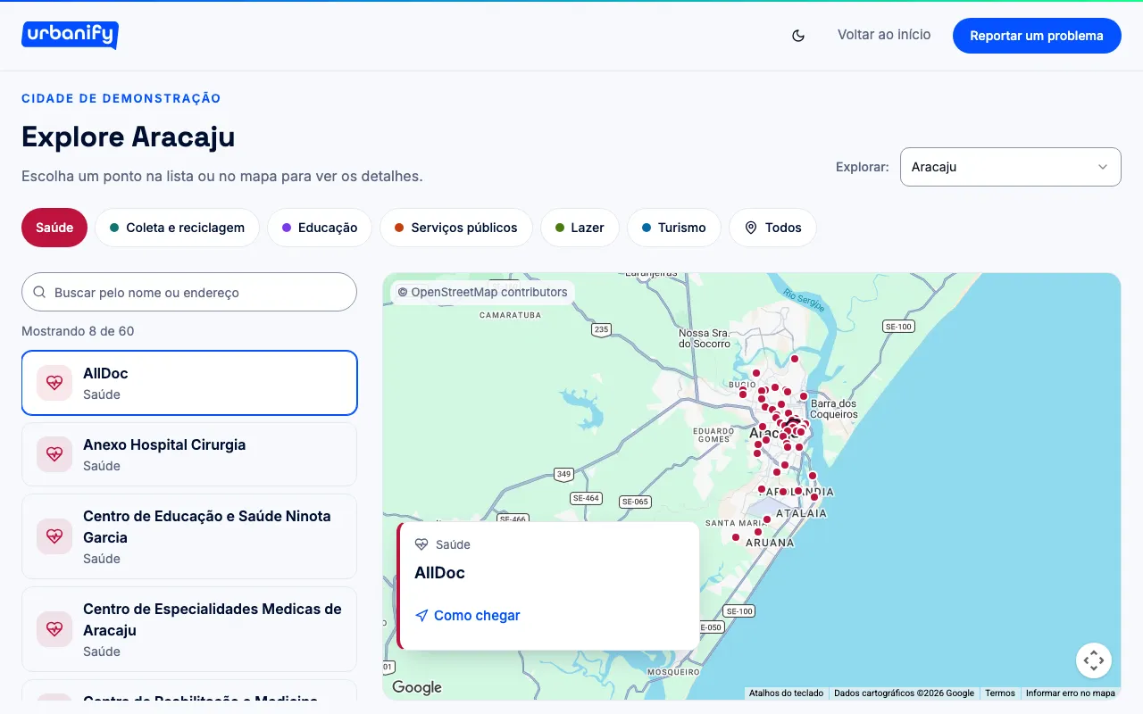Click Voltar ao início link

point(884,35)
